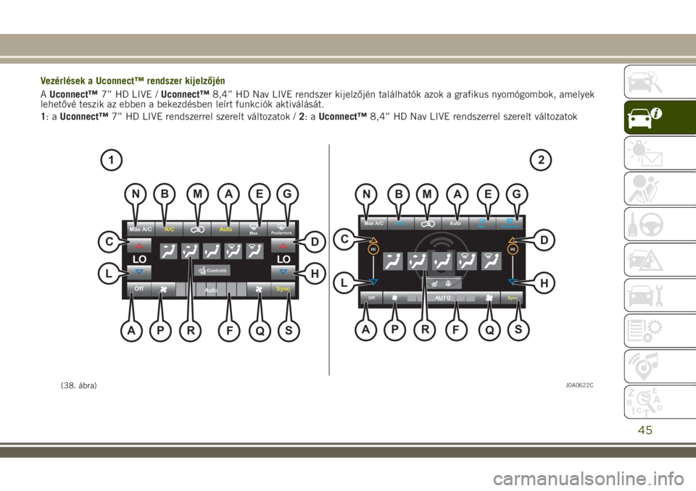Open heated steering wheel icon in panel 2
This screenshot has height=491, width=696.
click(x=449, y=283)
